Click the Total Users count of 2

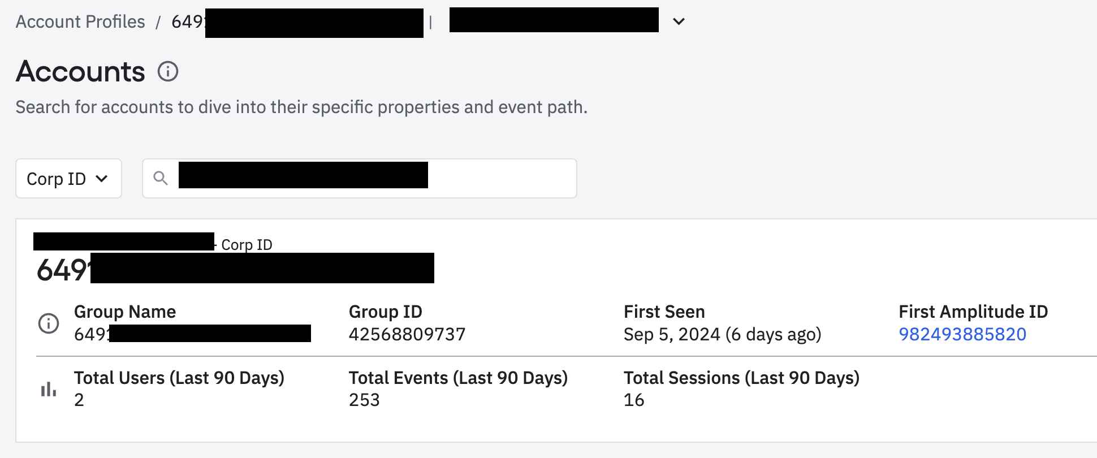pos(79,400)
